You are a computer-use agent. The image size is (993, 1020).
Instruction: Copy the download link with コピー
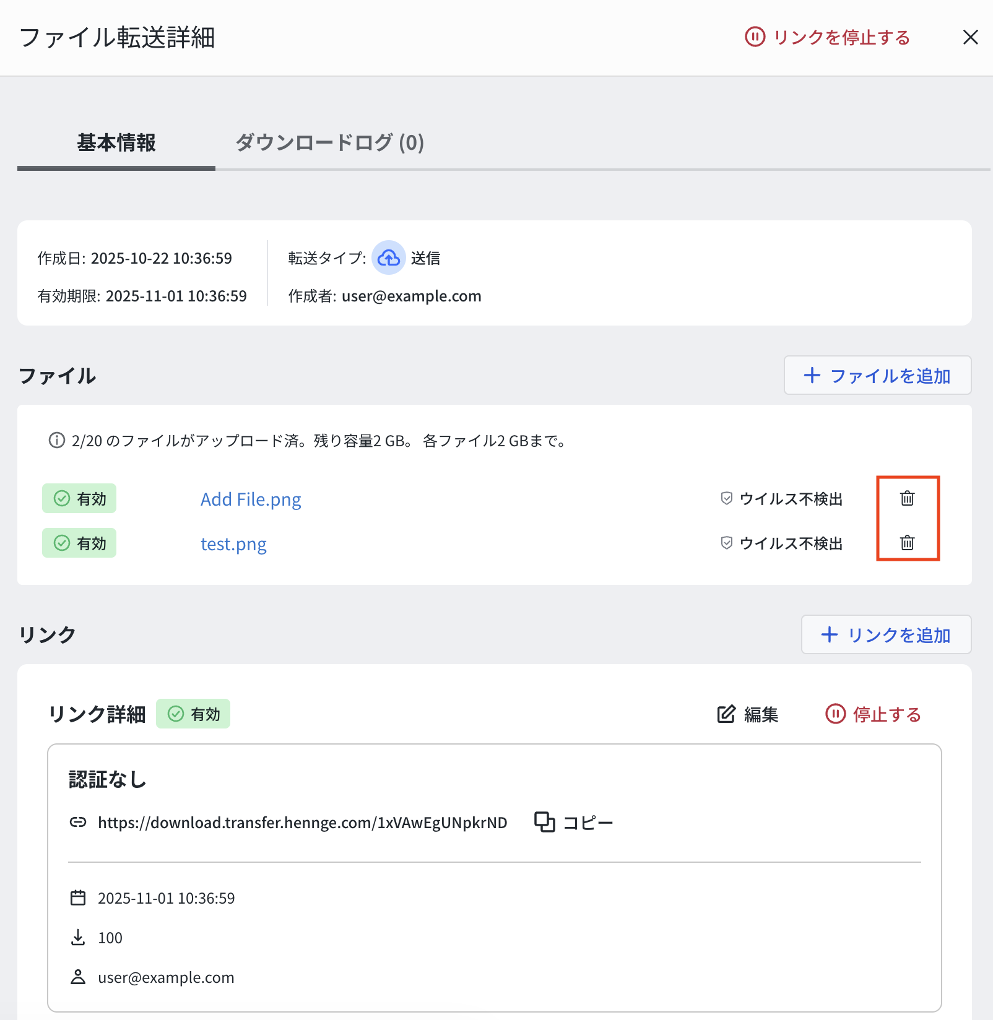[573, 823]
